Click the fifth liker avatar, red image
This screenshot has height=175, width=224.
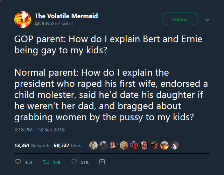tap(134, 145)
